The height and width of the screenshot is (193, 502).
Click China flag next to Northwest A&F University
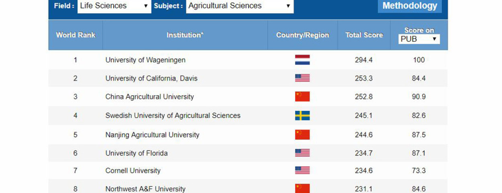point(302,188)
